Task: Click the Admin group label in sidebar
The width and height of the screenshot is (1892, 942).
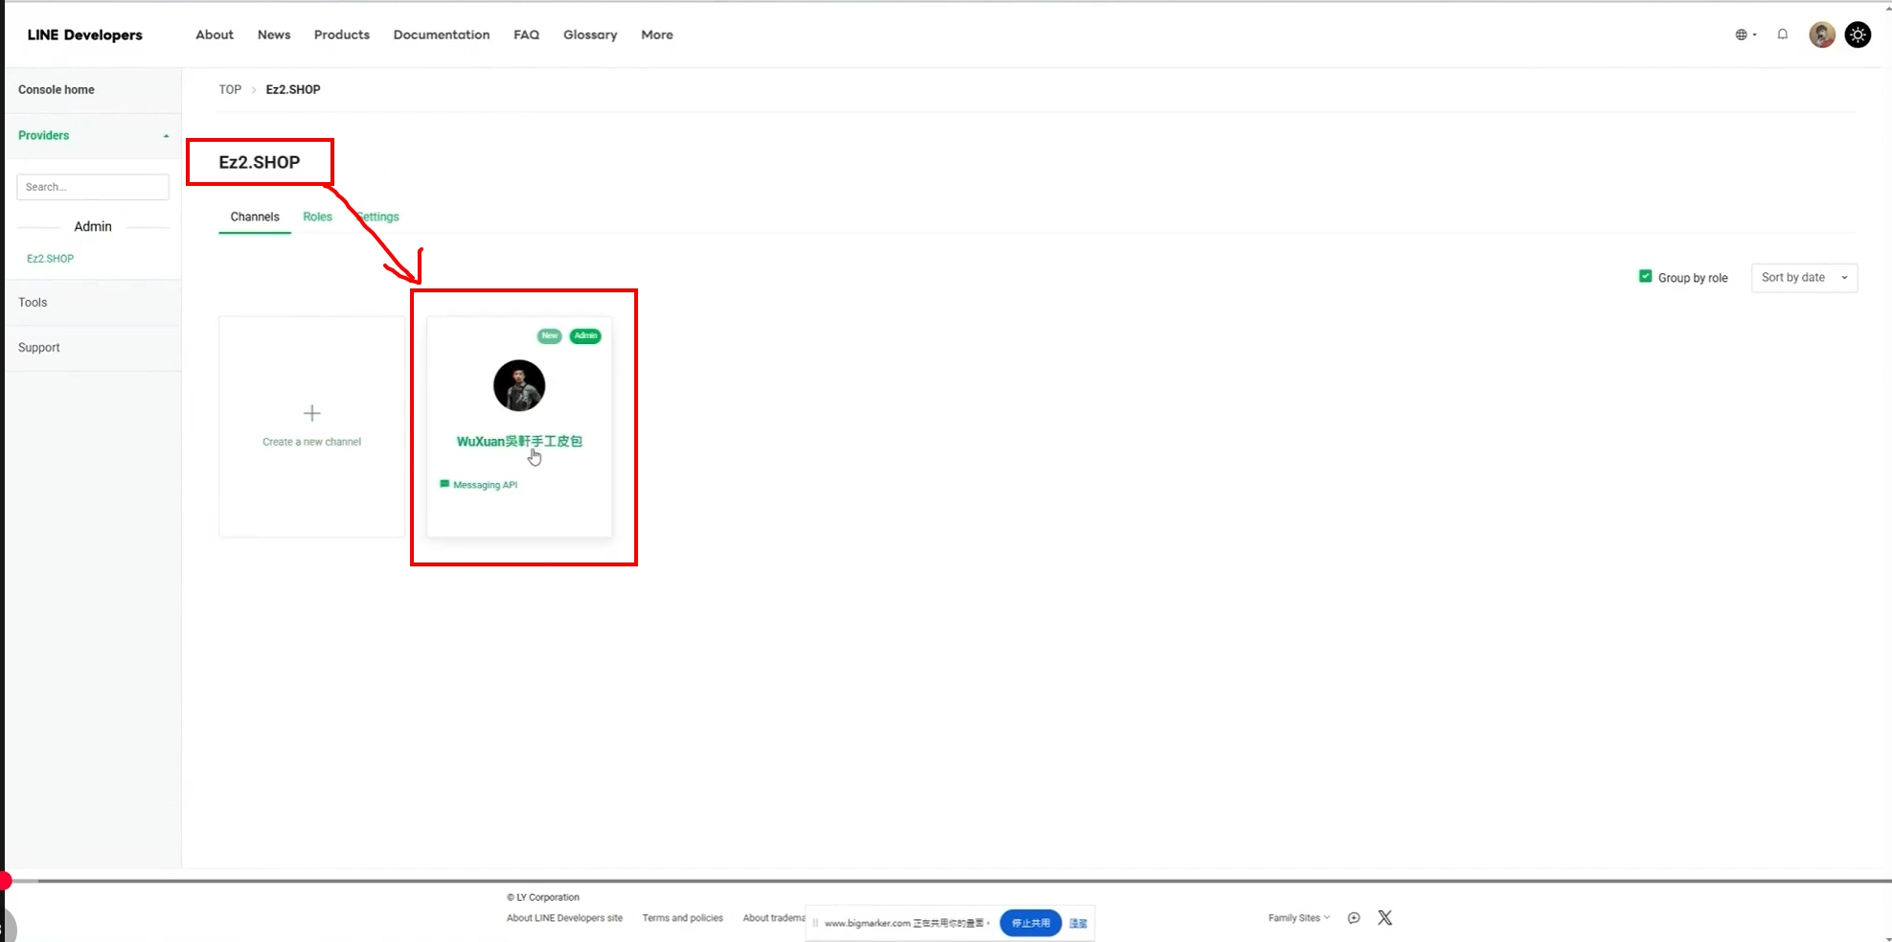Action: point(93,226)
